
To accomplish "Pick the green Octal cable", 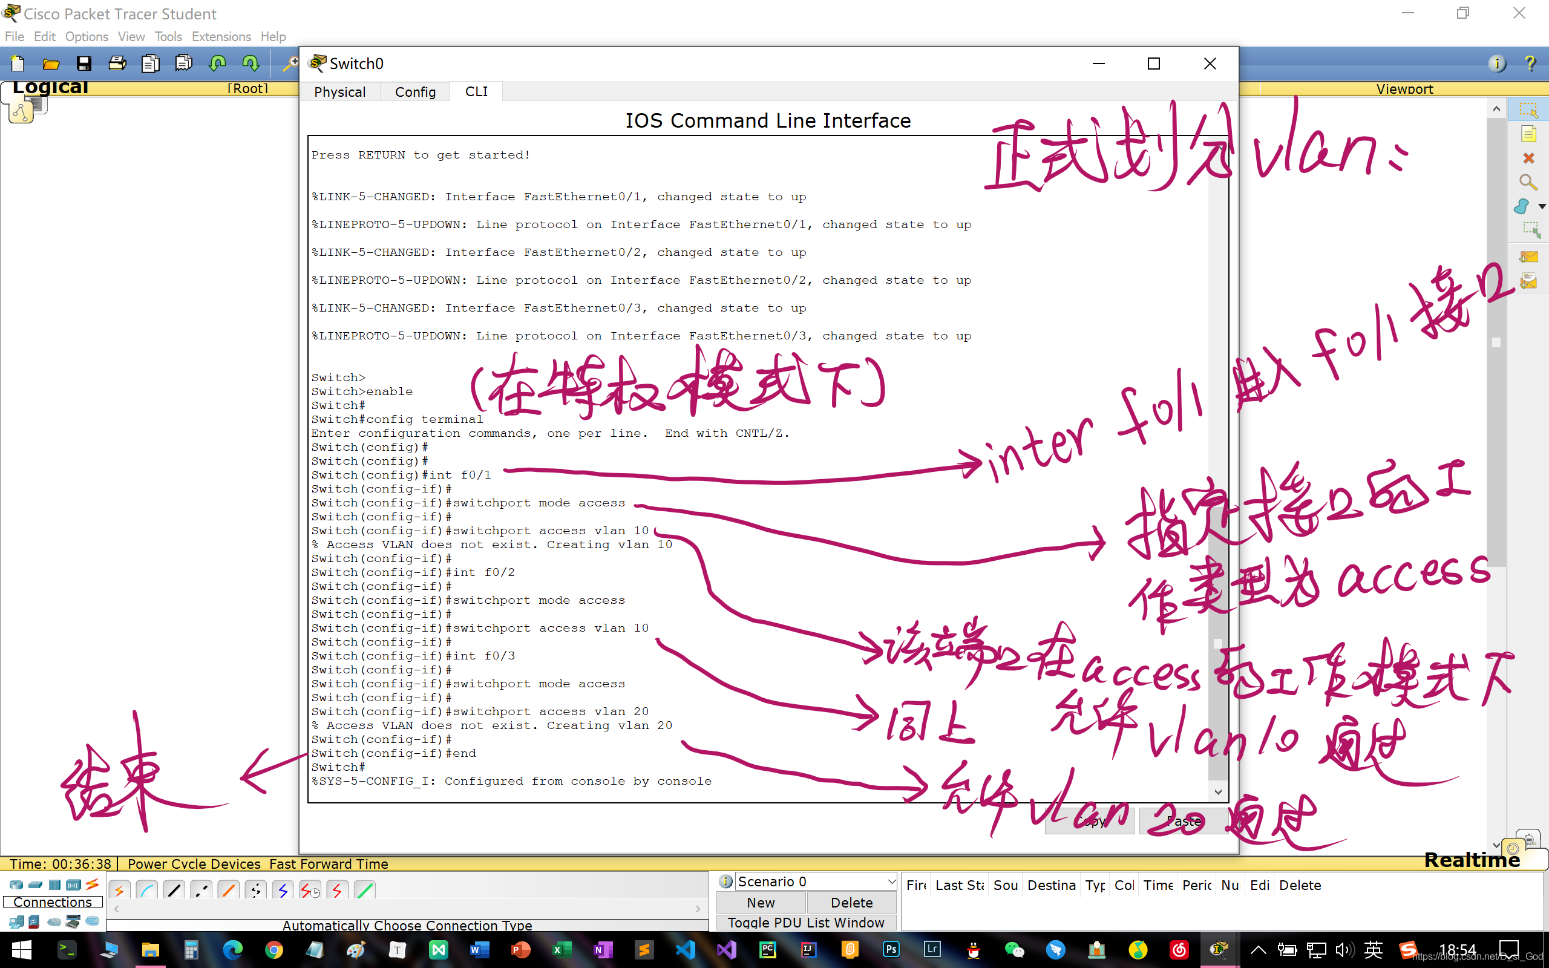I will tap(364, 891).
